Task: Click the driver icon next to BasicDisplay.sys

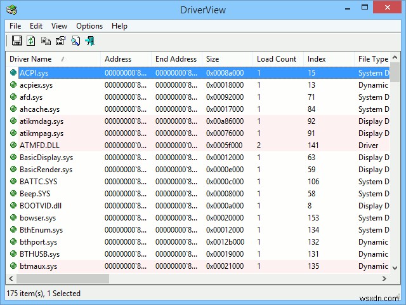Action: [x=13, y=157]
